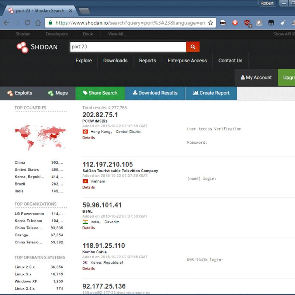Click the Shodan logo
295x295 pixels.
(37, 47)
